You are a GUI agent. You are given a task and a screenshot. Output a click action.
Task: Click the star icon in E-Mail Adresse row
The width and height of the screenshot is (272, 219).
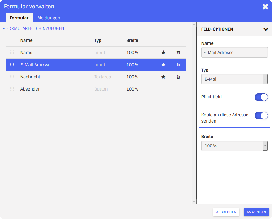tap(163, 65)
